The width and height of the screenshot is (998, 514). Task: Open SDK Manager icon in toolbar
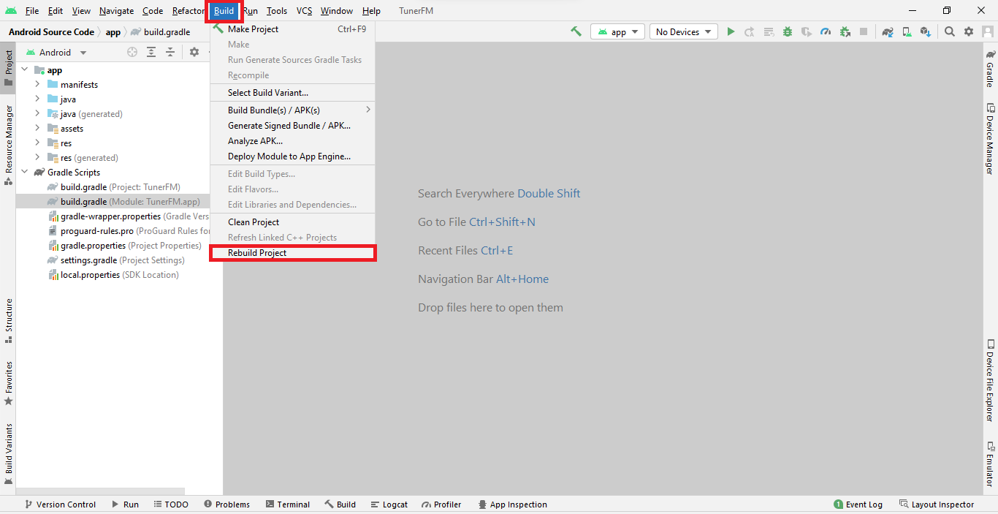click(926, 31)
